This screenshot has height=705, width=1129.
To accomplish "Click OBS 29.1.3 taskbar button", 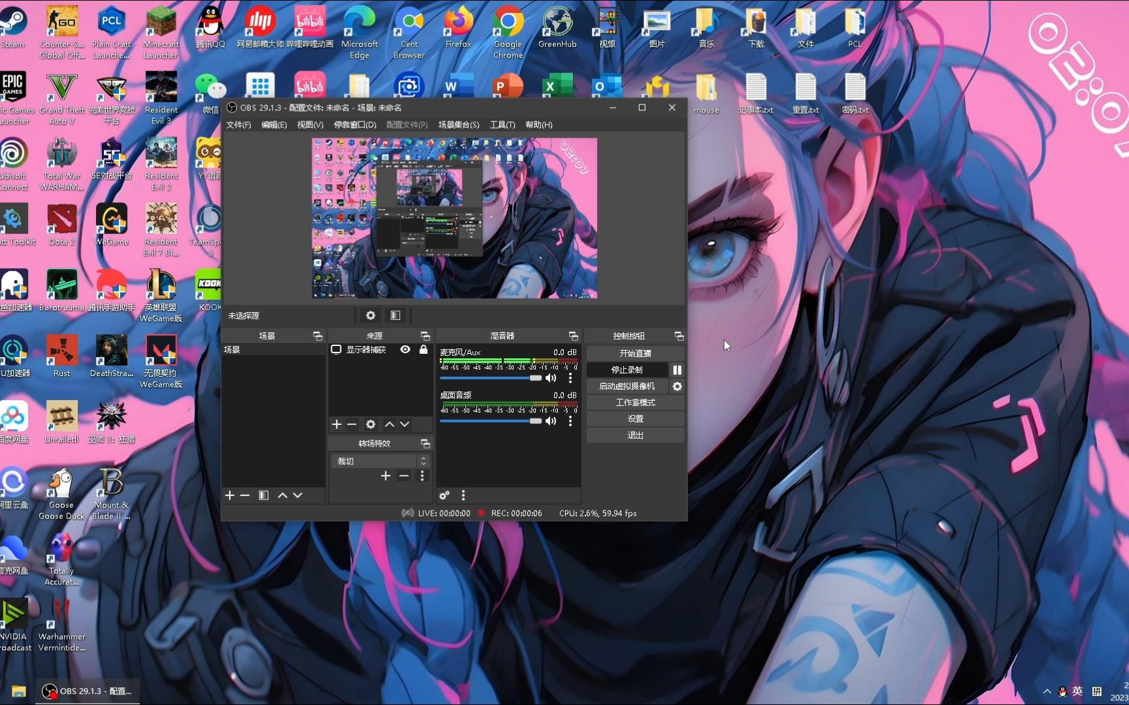I will [x=87, y=691].
